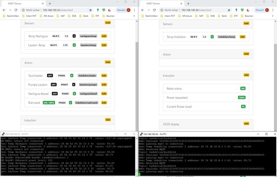Click Power requested 100% badge
277x177 pixels.
pos(242,97)
